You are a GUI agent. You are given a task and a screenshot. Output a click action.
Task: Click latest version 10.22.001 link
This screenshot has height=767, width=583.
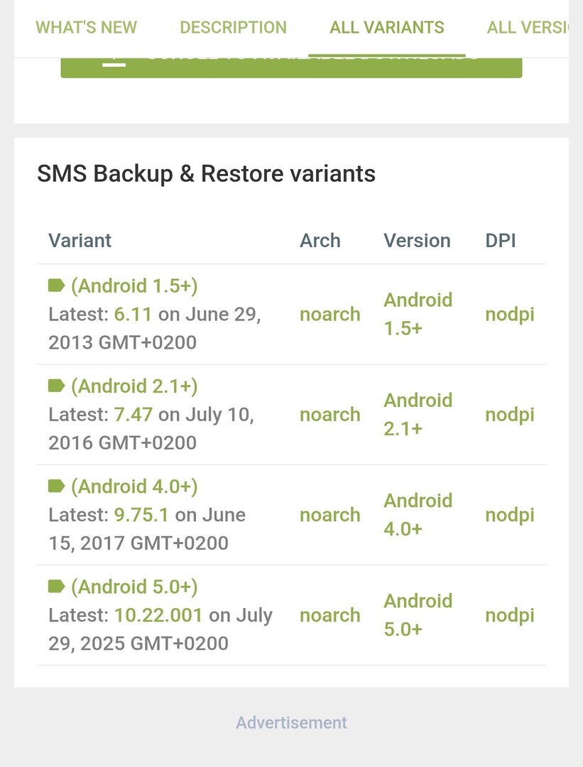point(158,614)
